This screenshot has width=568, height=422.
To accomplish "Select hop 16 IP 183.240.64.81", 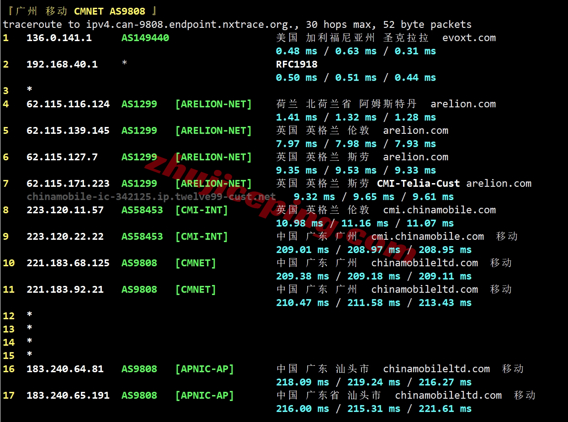I will [65, 369].
